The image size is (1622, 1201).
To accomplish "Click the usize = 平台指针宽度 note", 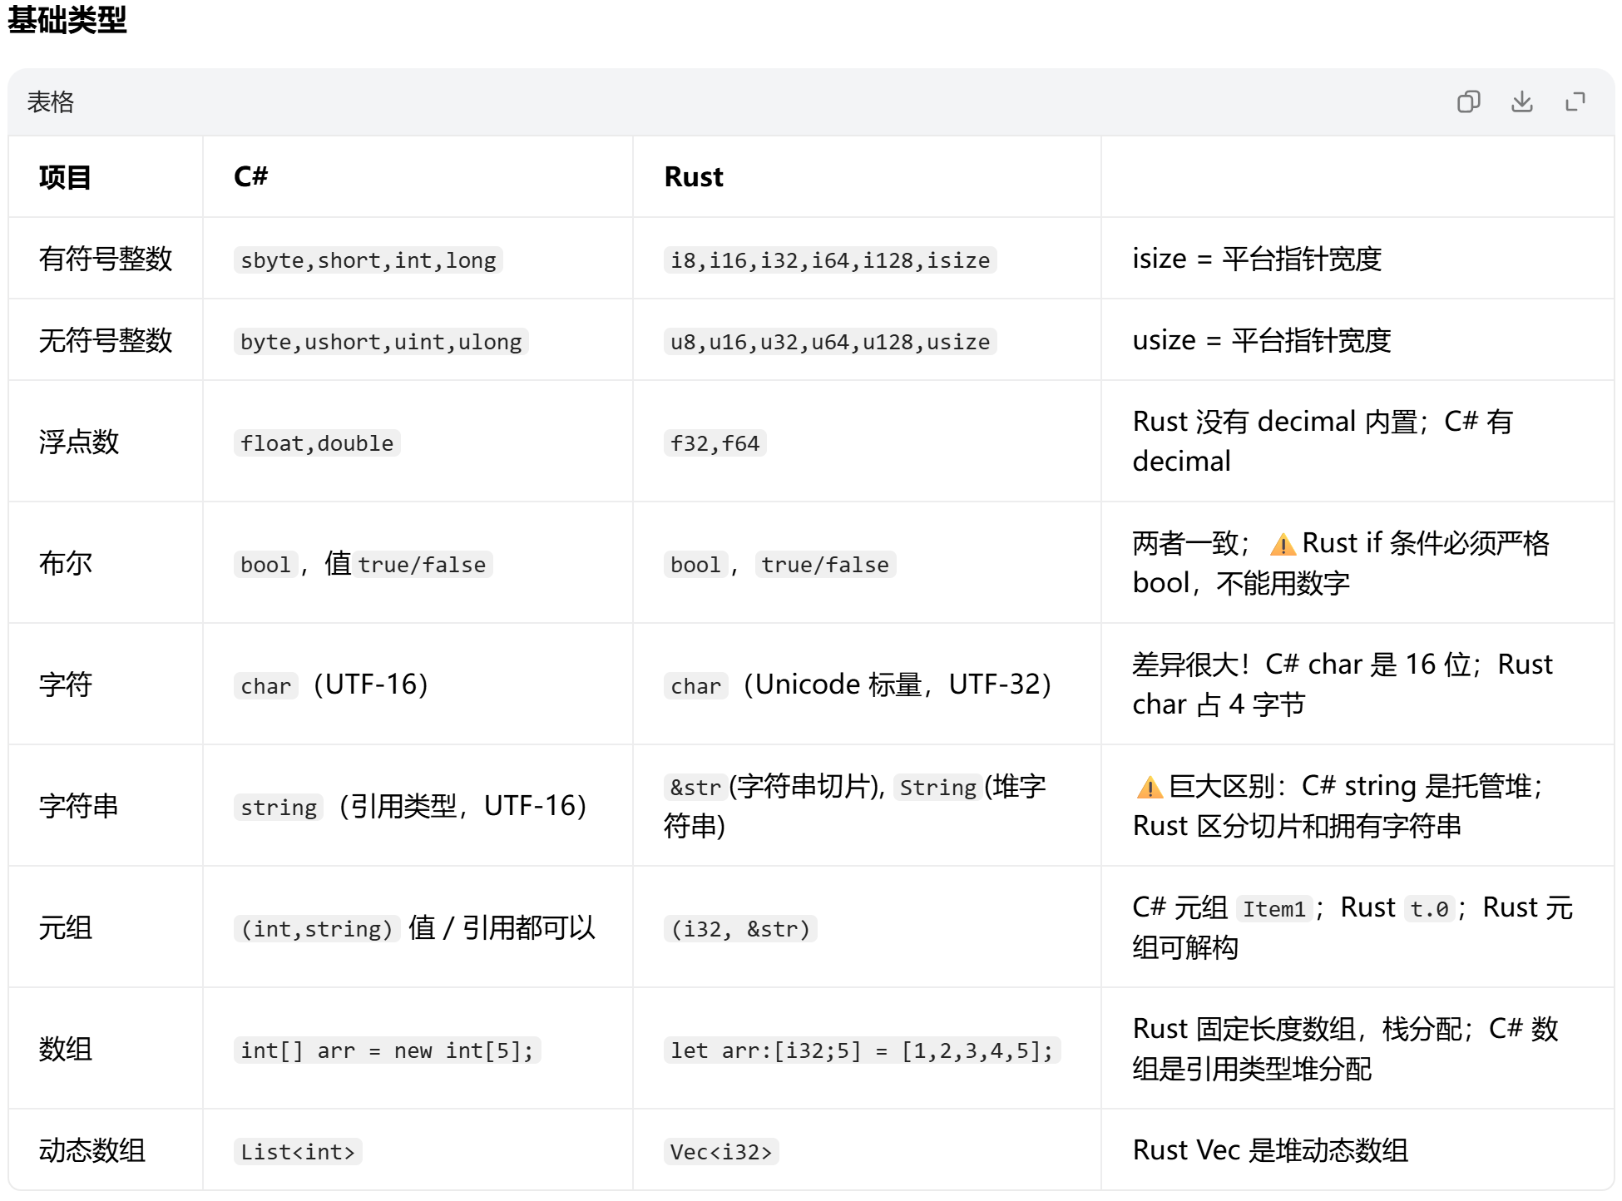I will click(x=1262, y=340).
